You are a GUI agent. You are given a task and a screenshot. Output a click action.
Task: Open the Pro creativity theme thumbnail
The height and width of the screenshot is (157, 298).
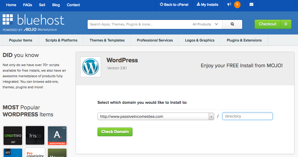pyautogui.click(x=35, y=152)
